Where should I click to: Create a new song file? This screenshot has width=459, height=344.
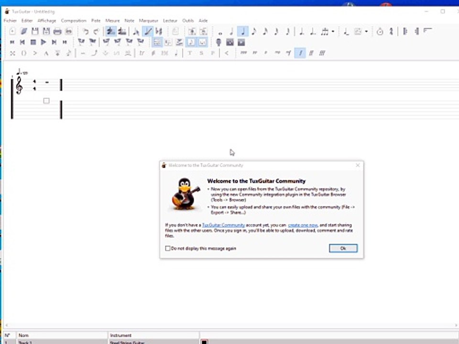pos(12,32)
